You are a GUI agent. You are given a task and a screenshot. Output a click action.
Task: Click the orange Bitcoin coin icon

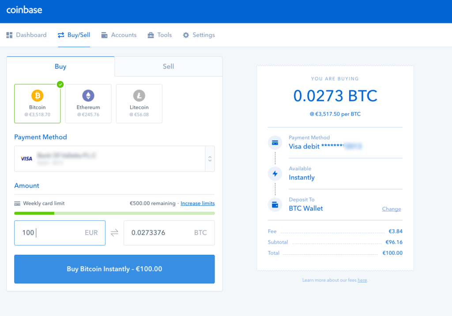[x=38, y=96]
